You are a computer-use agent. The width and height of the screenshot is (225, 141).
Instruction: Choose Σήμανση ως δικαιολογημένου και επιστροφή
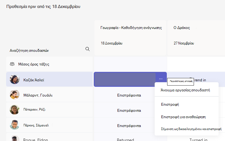tap(191, 129)
